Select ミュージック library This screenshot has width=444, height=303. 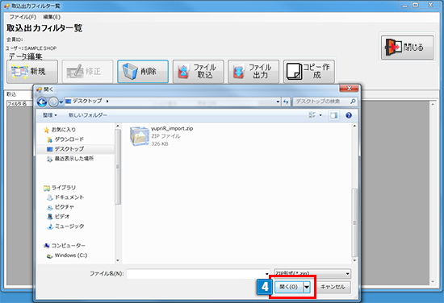65,226
